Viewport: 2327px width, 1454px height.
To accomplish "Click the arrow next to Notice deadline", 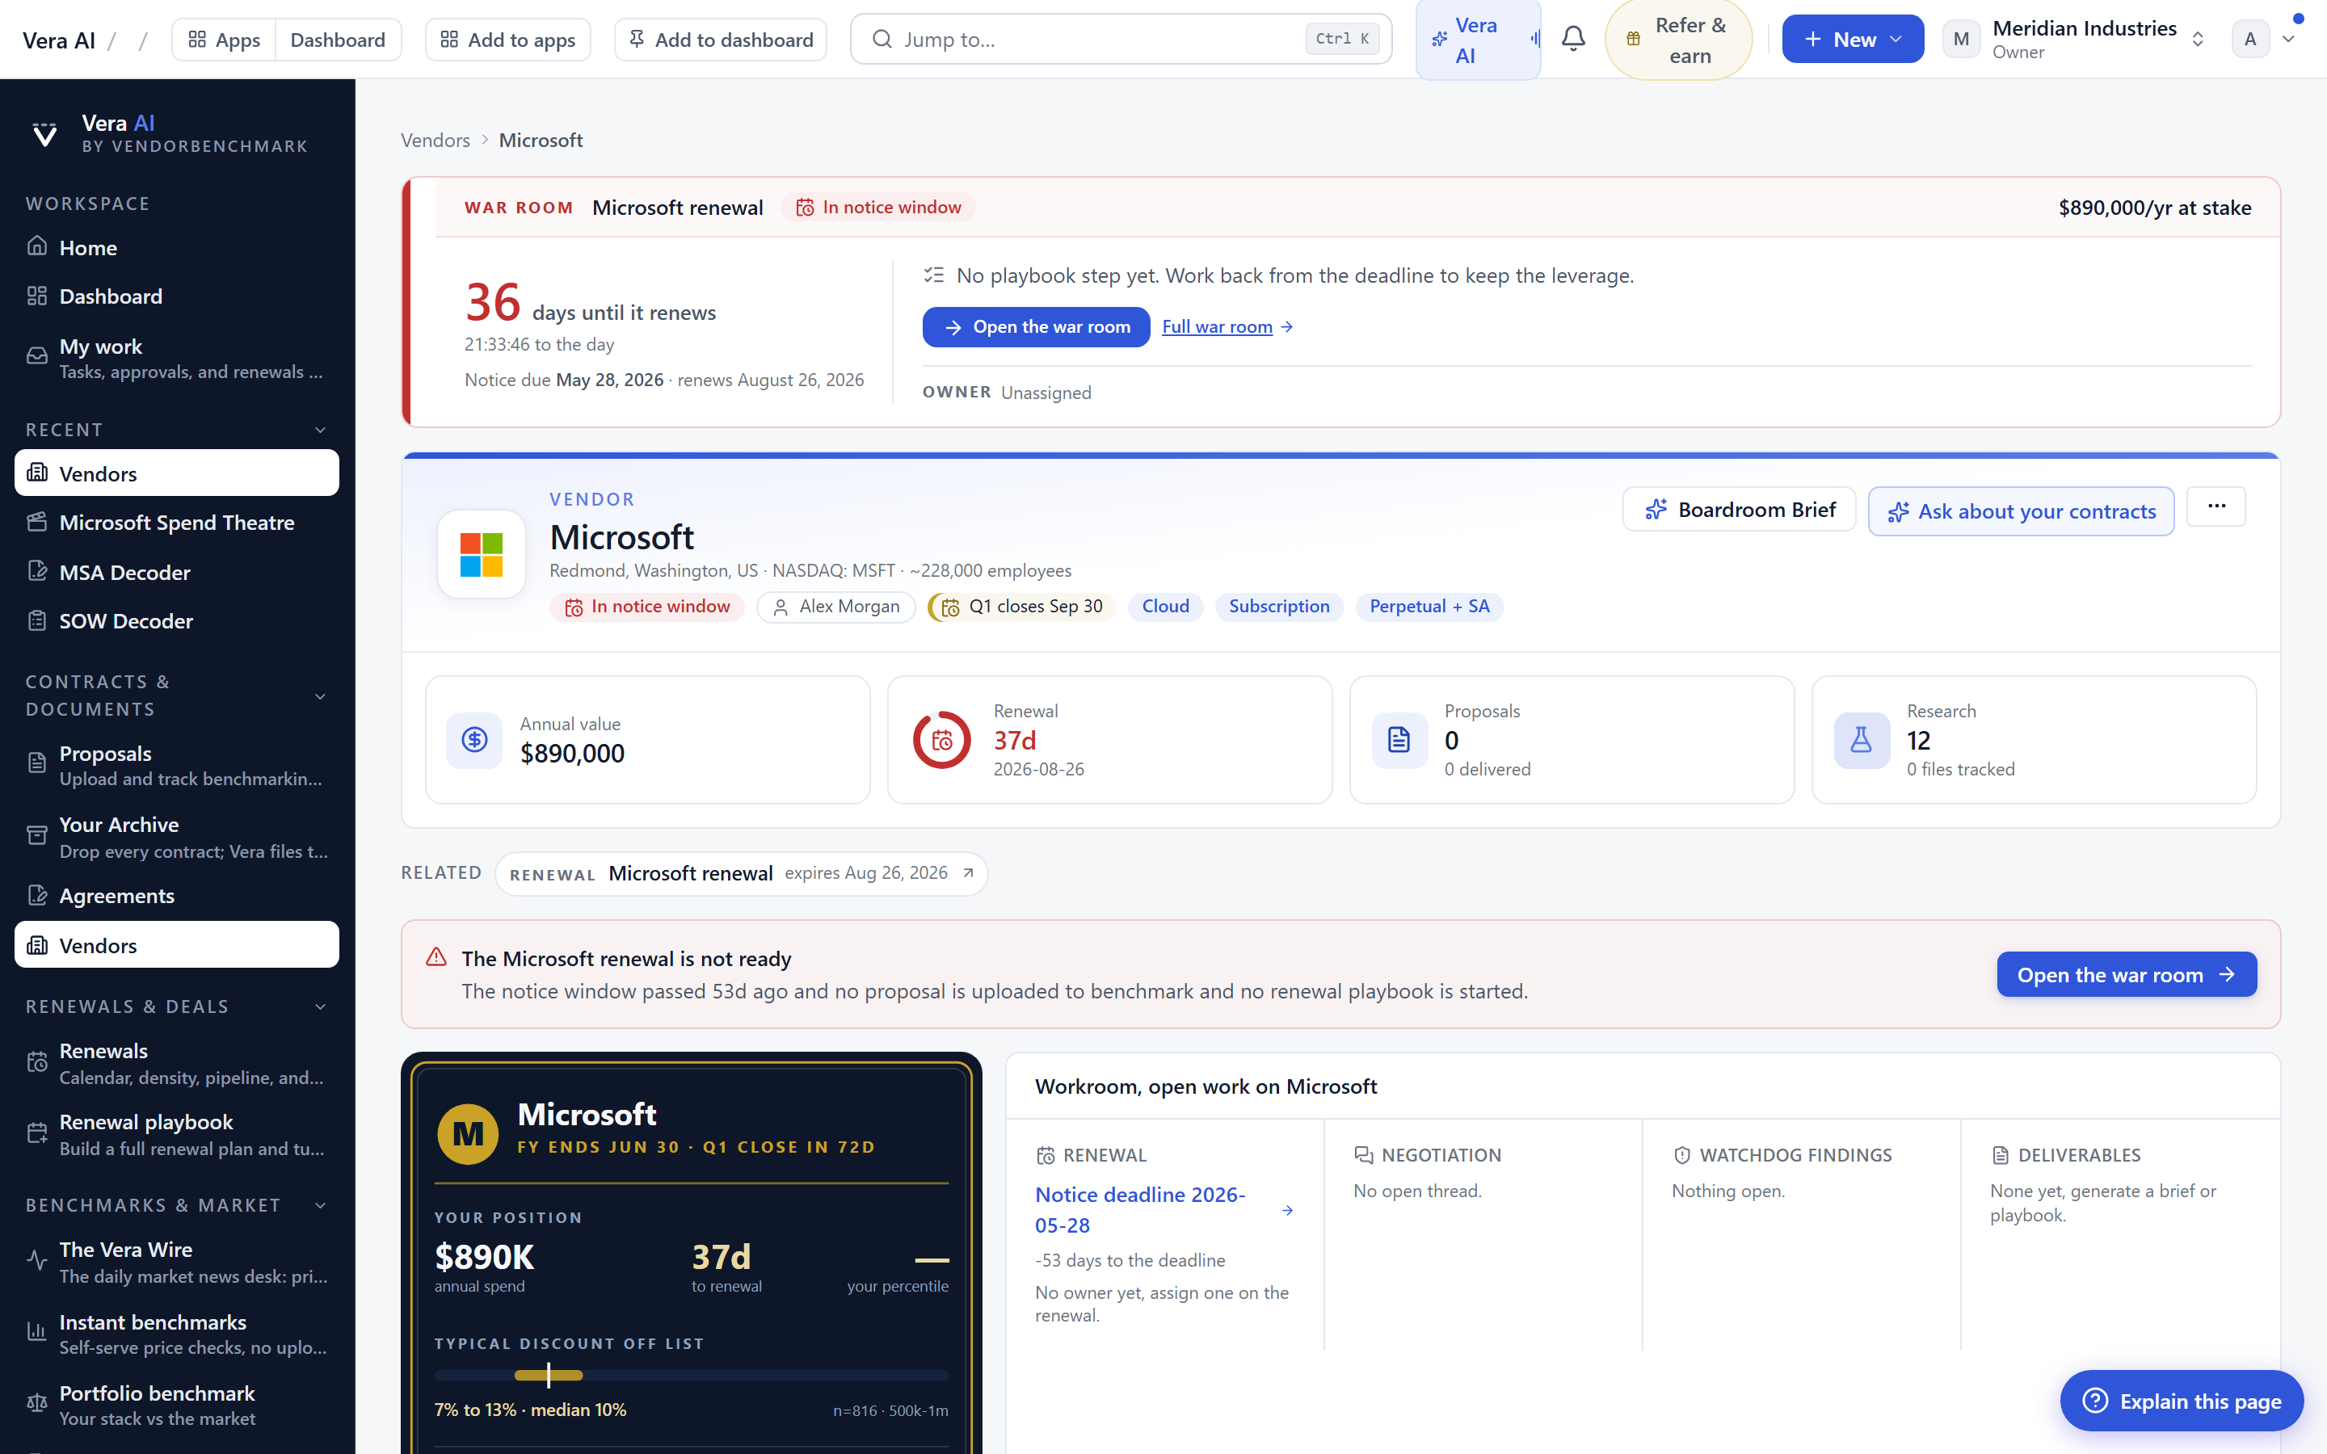I will (x=1288, y=1210).
